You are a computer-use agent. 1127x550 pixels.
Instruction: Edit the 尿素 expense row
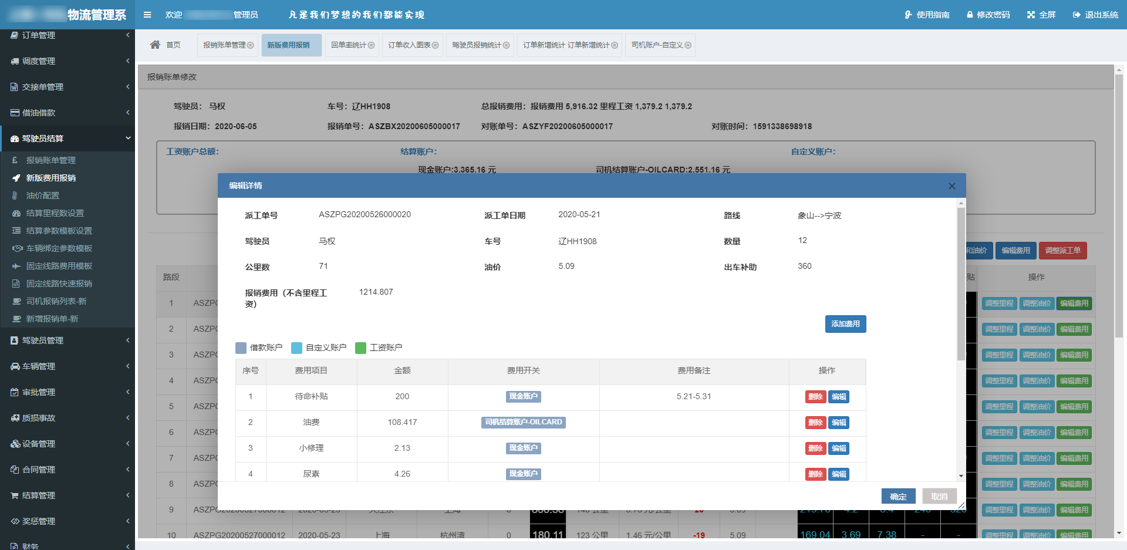pos(839,474)
